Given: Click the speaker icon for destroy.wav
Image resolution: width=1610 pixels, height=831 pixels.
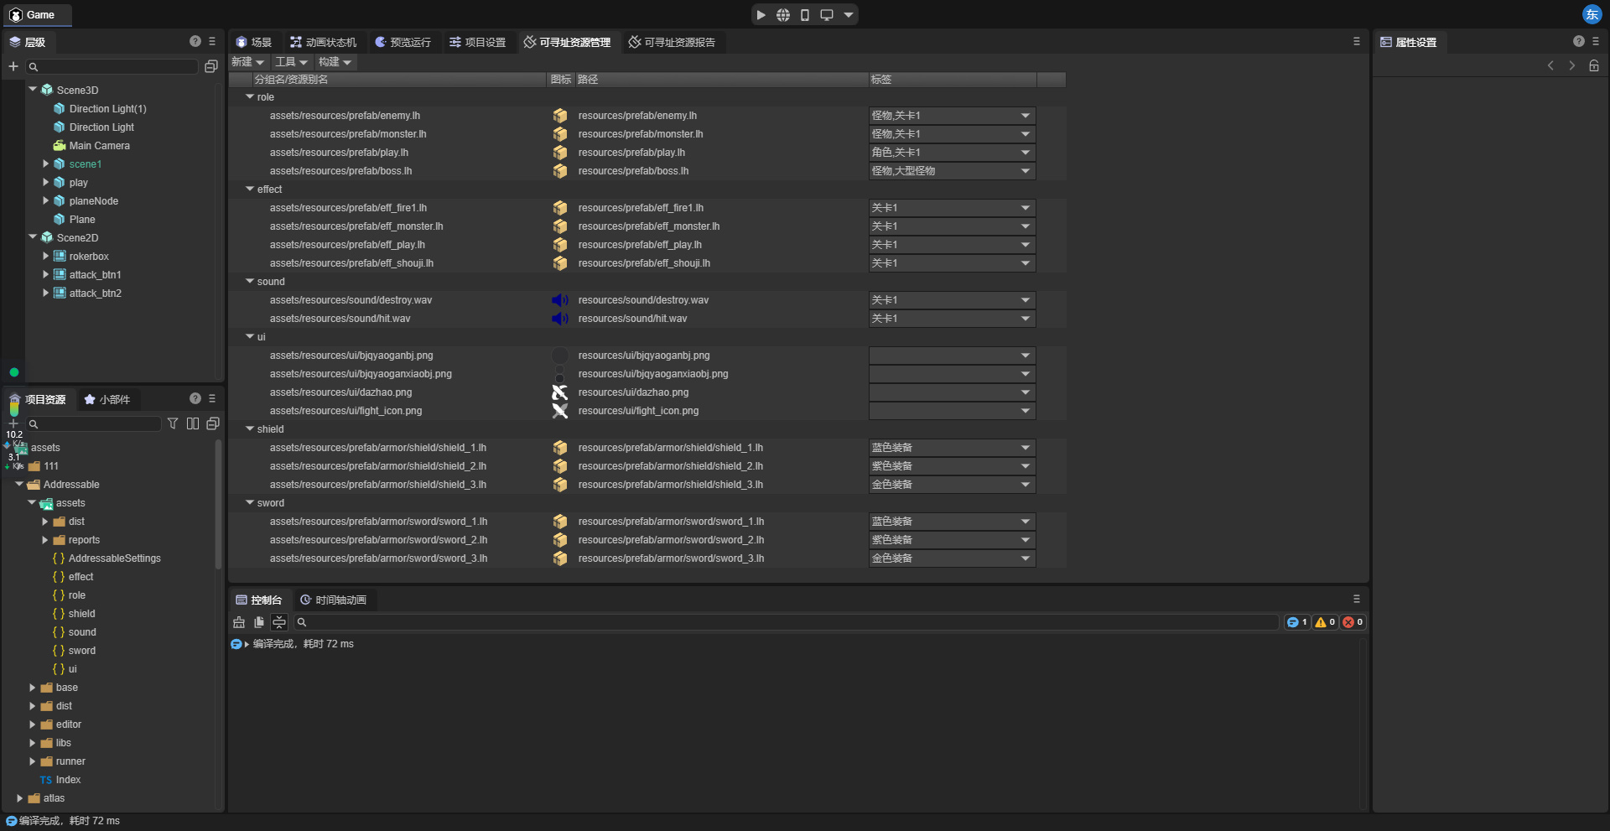Looking at the screenshot, I should pyautogui.click(x=559, y=300).
